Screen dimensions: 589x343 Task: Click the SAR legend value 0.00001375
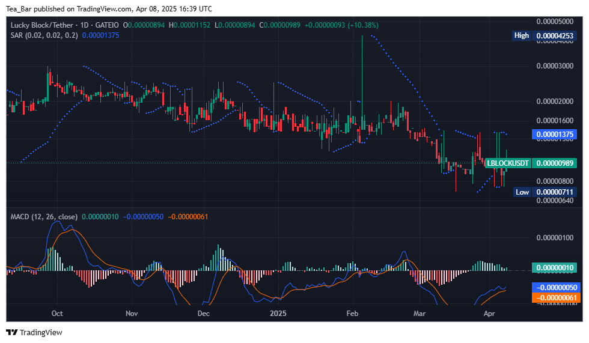(x=101, y=35)
